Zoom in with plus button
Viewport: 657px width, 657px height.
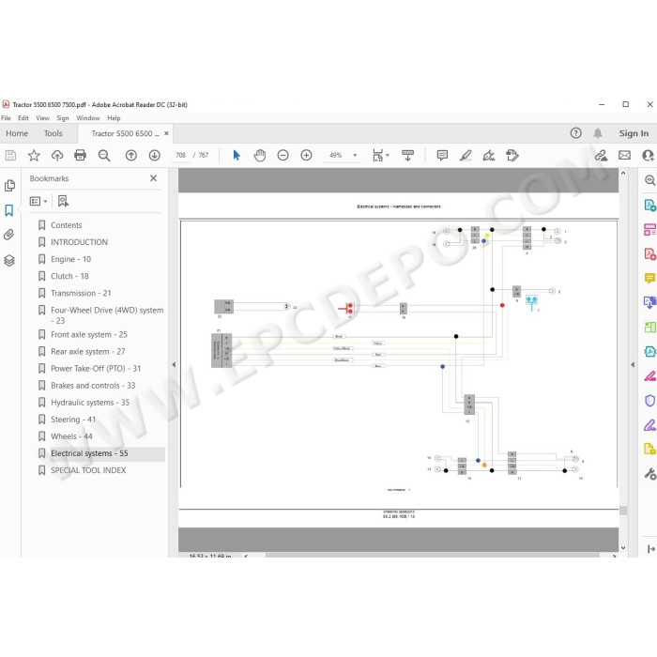point(306,156)
